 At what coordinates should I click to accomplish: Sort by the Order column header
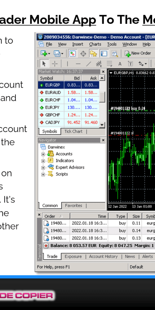point(56,216)
